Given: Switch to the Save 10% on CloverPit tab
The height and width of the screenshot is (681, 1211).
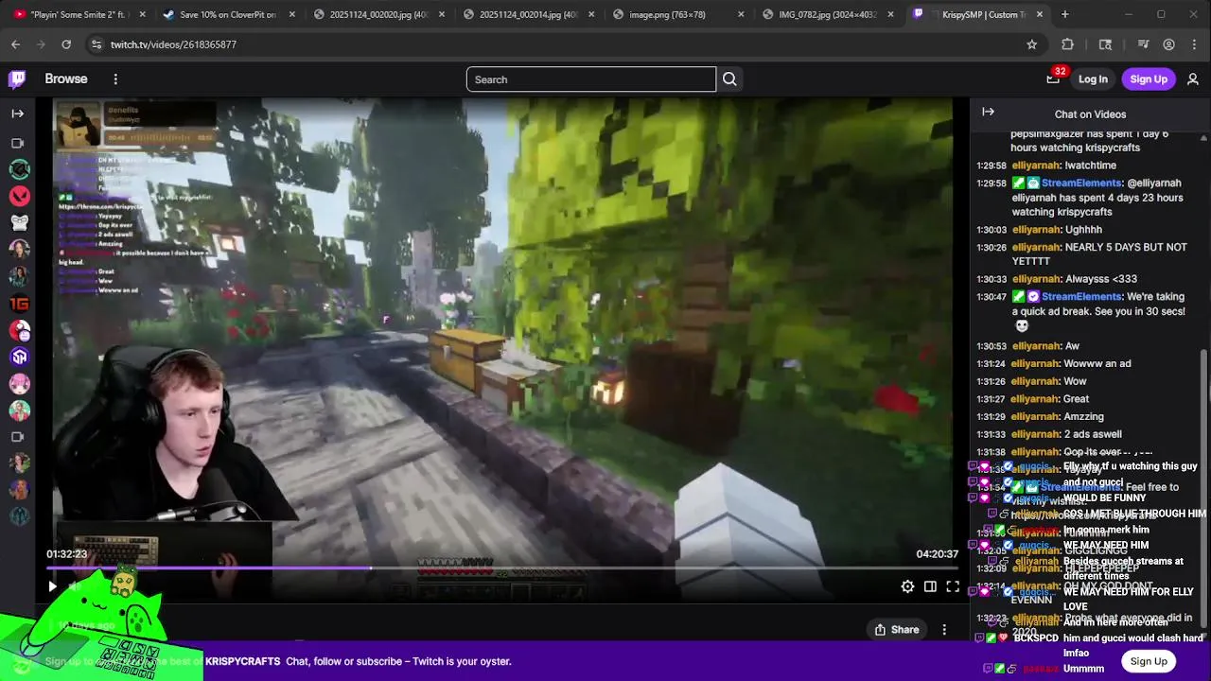Looking at the screenshot, I should pyautogui.click(x=227, y=14).
